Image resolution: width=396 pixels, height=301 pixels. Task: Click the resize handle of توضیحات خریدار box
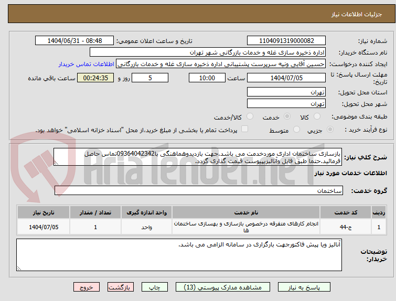pos(19,268)
